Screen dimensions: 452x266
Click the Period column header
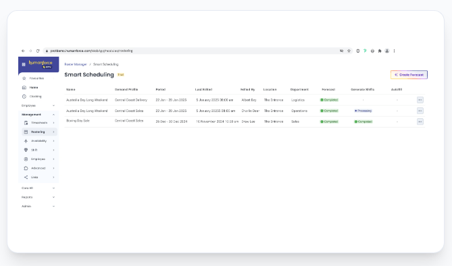pos(161,90)
